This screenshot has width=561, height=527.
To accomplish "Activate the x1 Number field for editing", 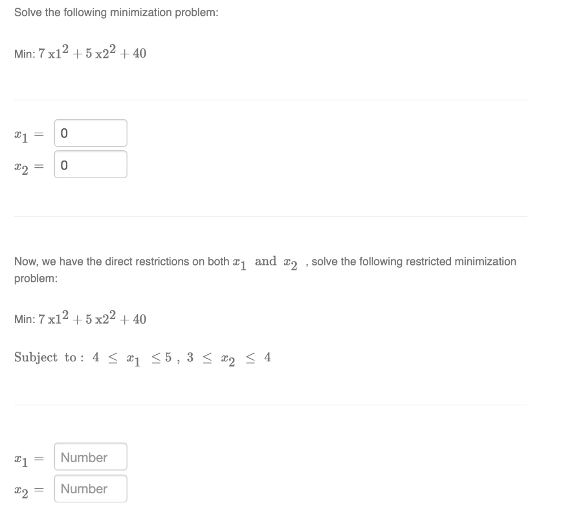I will point(90,457).
